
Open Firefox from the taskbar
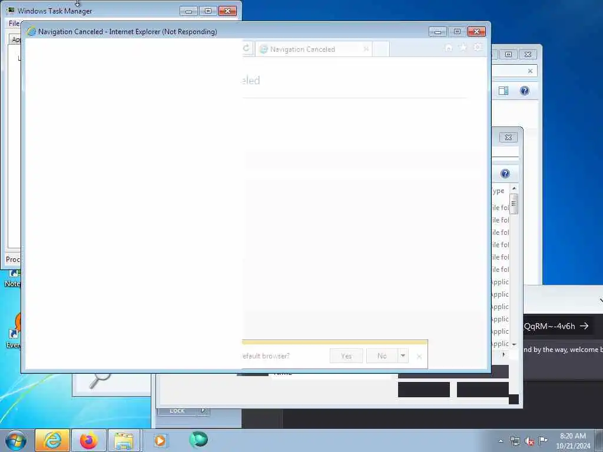(88, 440)
